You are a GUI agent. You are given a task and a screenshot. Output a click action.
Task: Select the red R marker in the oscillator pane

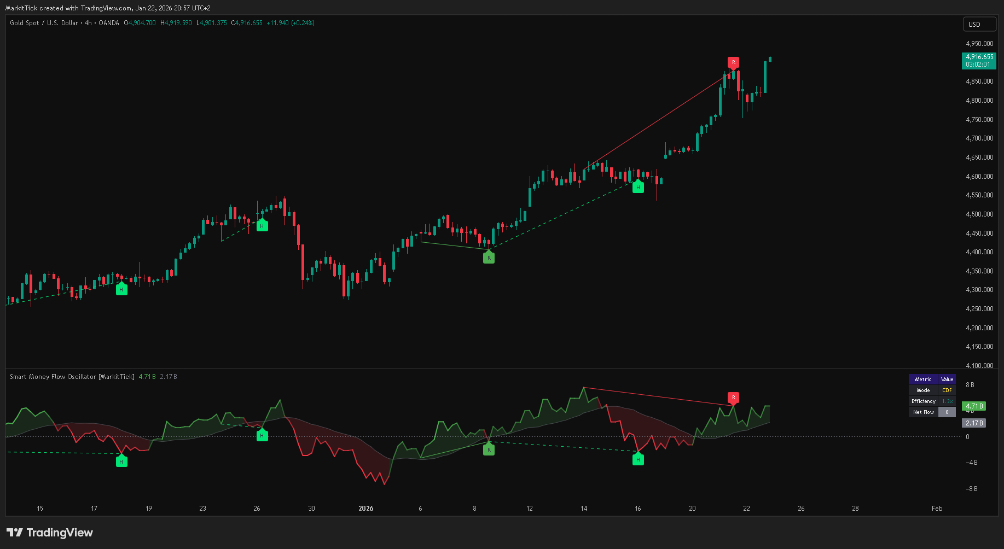[733, 398]
